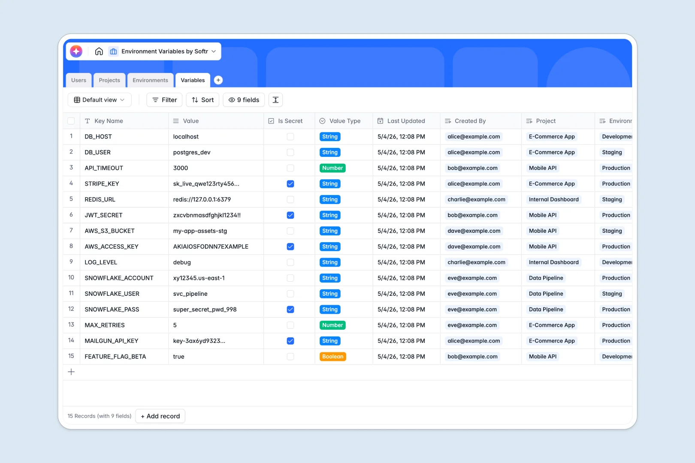Click the Value Type column select icon
Viewport: 695px width, 463px height.
coord(323,121)
